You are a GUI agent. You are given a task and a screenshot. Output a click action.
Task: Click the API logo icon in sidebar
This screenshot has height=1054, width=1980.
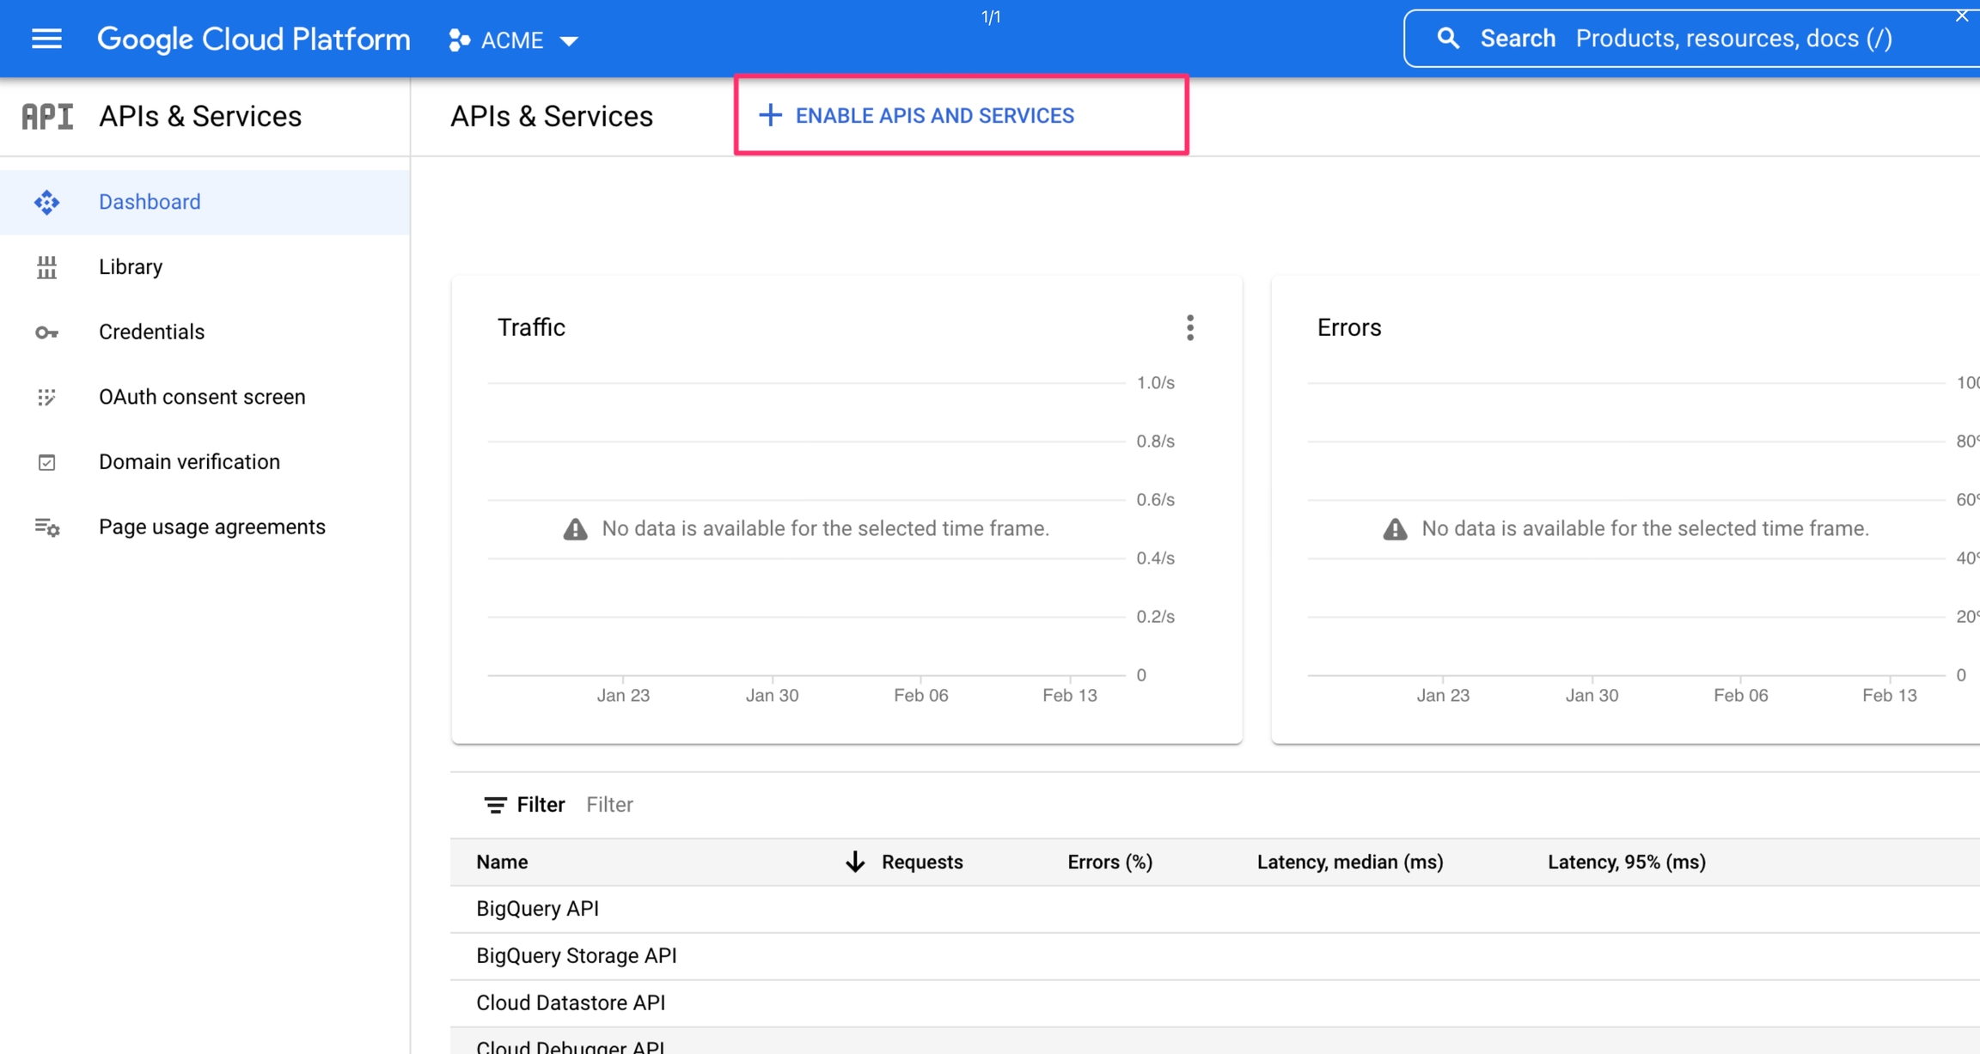(x=47, y=116)
